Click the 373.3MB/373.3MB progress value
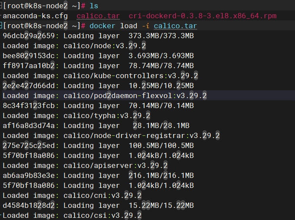The image size is (295, 220). tap(161, 36)
